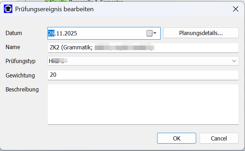Image resolution: width=245 pixels, height=151 pixels.
Task: Click the graduation cap application icon
Action: (8, 9)
